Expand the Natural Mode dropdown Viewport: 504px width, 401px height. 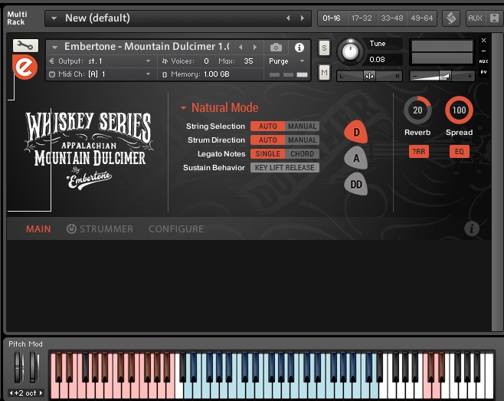coord(184,108)
